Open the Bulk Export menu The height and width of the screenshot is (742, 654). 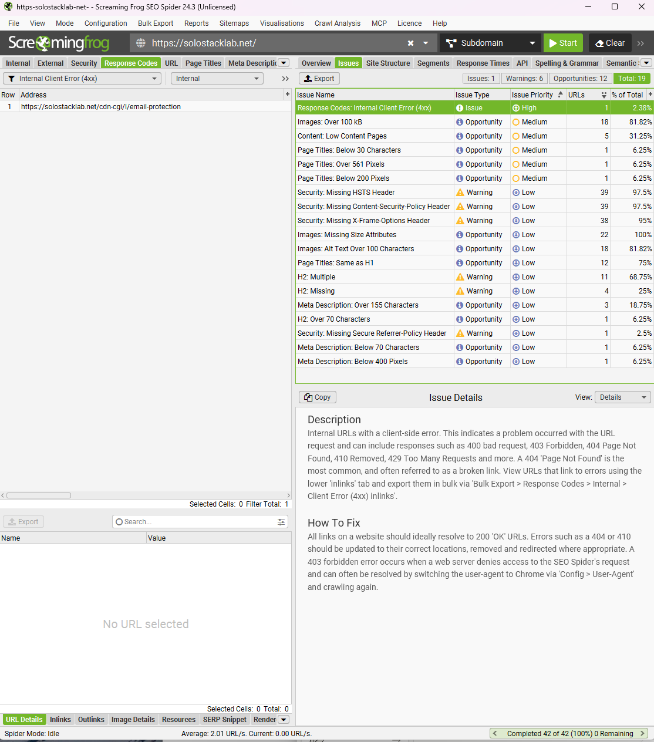156,23
